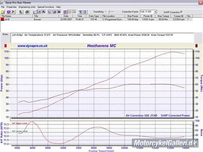The image size is (203, 152).
Task: Click the first greyed-out toolbar icon
Action: 70,12
